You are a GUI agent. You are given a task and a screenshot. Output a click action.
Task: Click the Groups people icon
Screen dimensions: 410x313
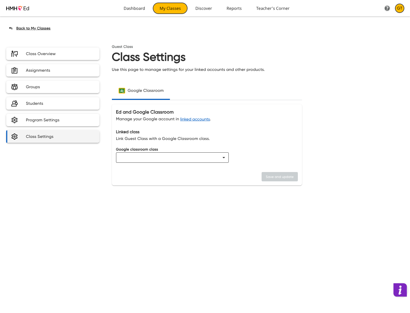pyautogui.click(x=15, y=87)
